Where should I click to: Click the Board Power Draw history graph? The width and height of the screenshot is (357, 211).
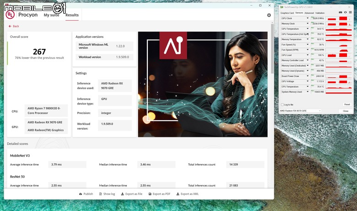339,76
